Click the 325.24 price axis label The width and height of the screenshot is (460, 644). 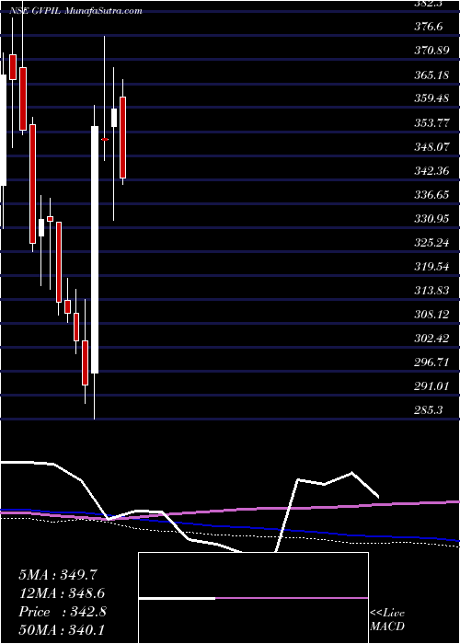431,242
